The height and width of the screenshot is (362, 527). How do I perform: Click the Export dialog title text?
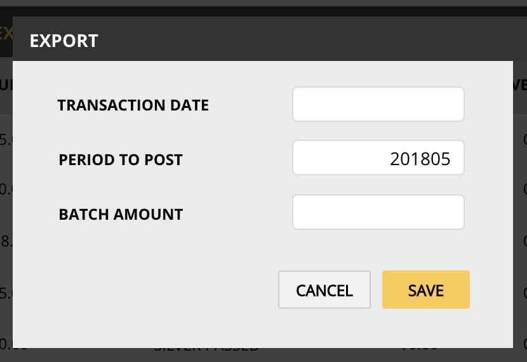pos(64,41)
